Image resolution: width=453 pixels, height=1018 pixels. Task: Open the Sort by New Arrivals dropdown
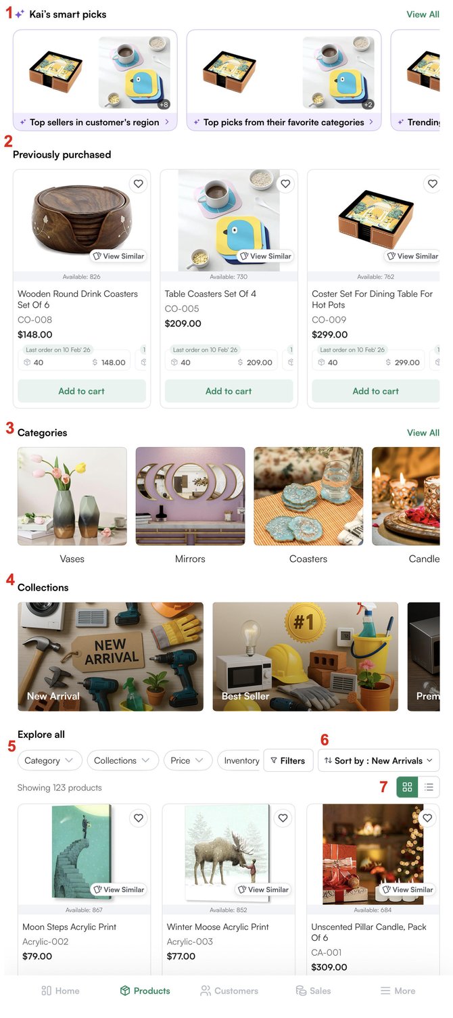pos(379,760)
